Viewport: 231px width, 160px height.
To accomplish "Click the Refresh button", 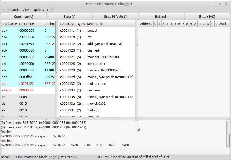I will (x=161, y=17).
